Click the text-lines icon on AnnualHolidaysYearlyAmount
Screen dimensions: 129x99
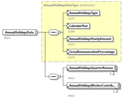tap(68, 37)
